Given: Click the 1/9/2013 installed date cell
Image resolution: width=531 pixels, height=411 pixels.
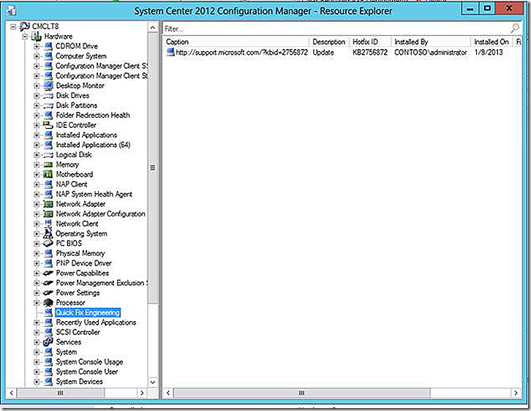Looking at the screenshot, I should (x=489, y=53).
